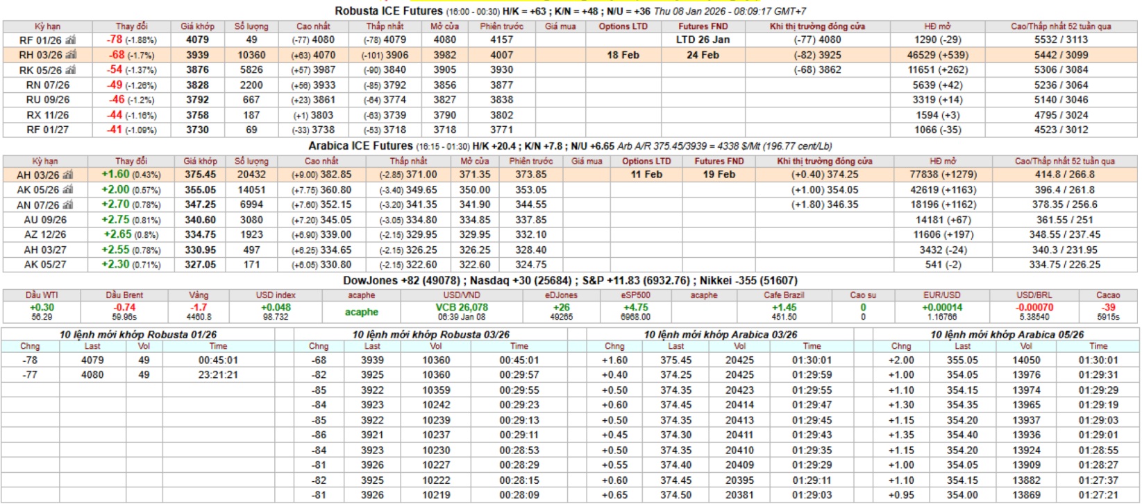The height and width of the screenshot is (504, 1142).
Task: Click the '10 lệnh mới khớp Robusta 03/26' heading
Action: tap(430, 334)
